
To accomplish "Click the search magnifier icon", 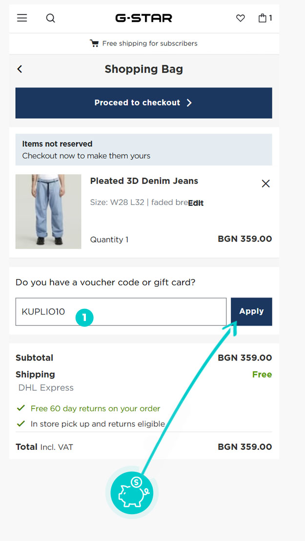I will [51, 19].
